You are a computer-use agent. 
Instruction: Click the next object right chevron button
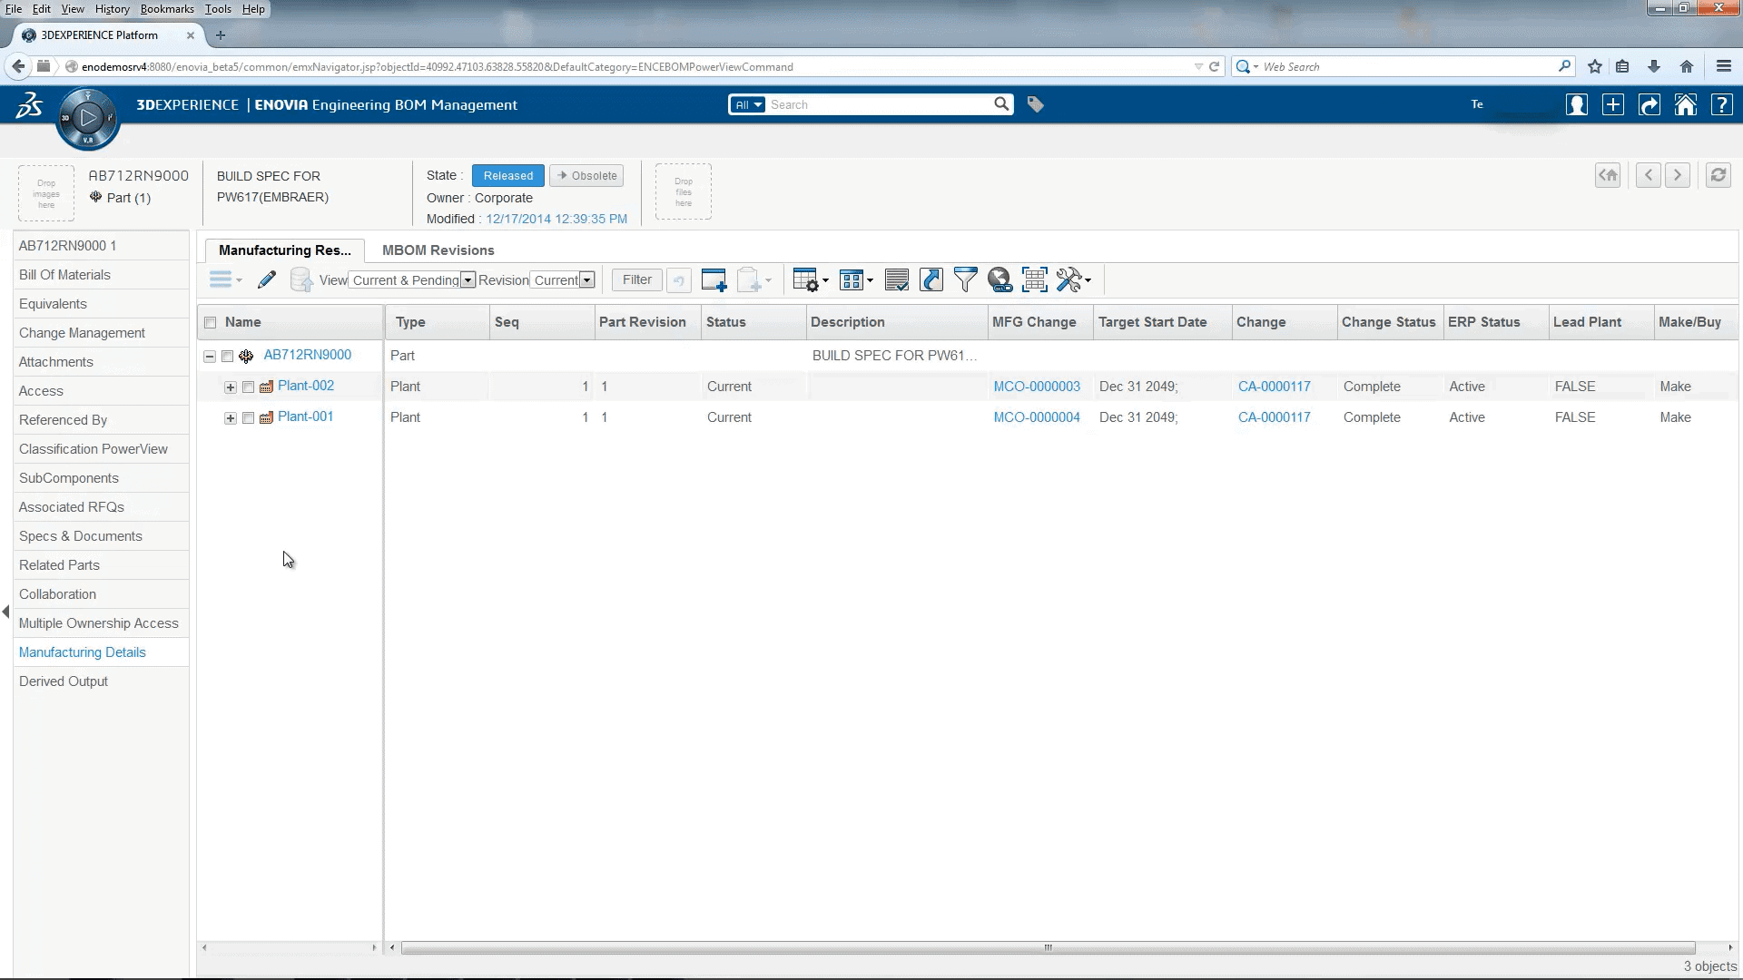[x=1678, y=175]
